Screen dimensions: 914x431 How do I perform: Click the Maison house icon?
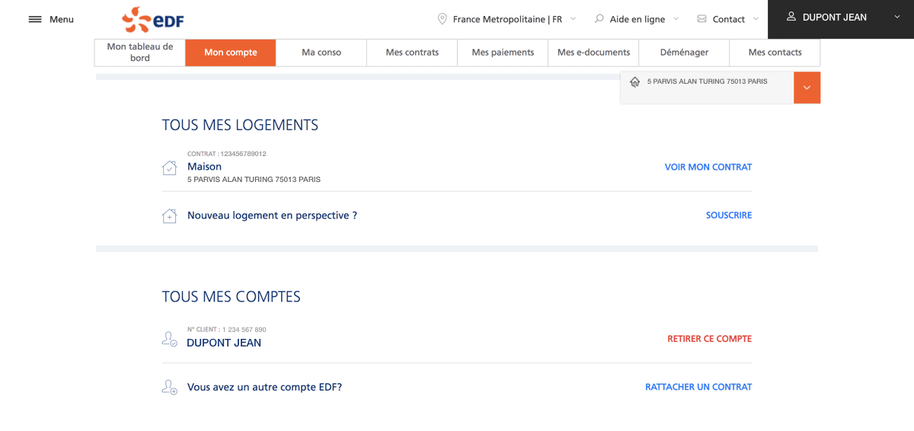point(169,168)
